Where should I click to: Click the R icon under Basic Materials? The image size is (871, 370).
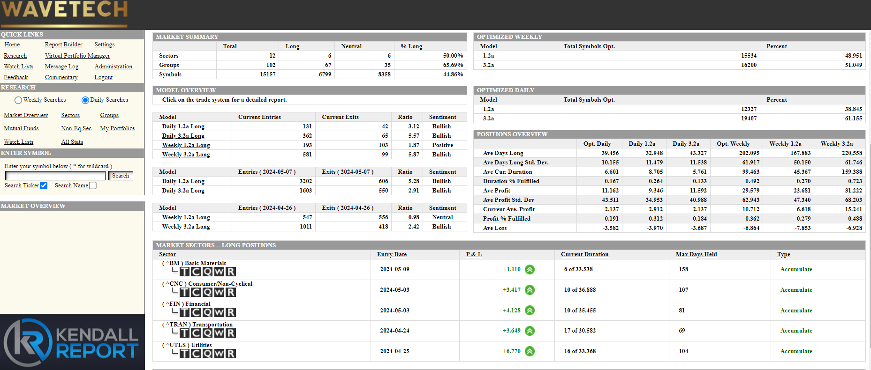230,272
